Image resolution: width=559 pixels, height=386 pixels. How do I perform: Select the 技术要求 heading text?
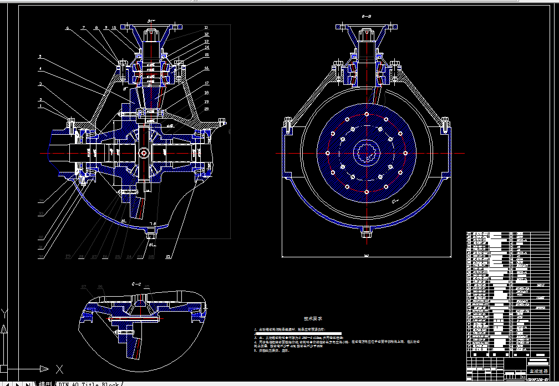pos(313,319)
